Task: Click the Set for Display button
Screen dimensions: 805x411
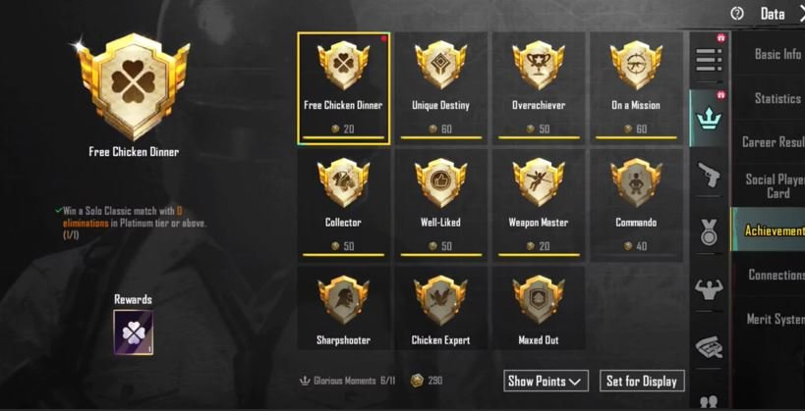Action: (642, 381)
